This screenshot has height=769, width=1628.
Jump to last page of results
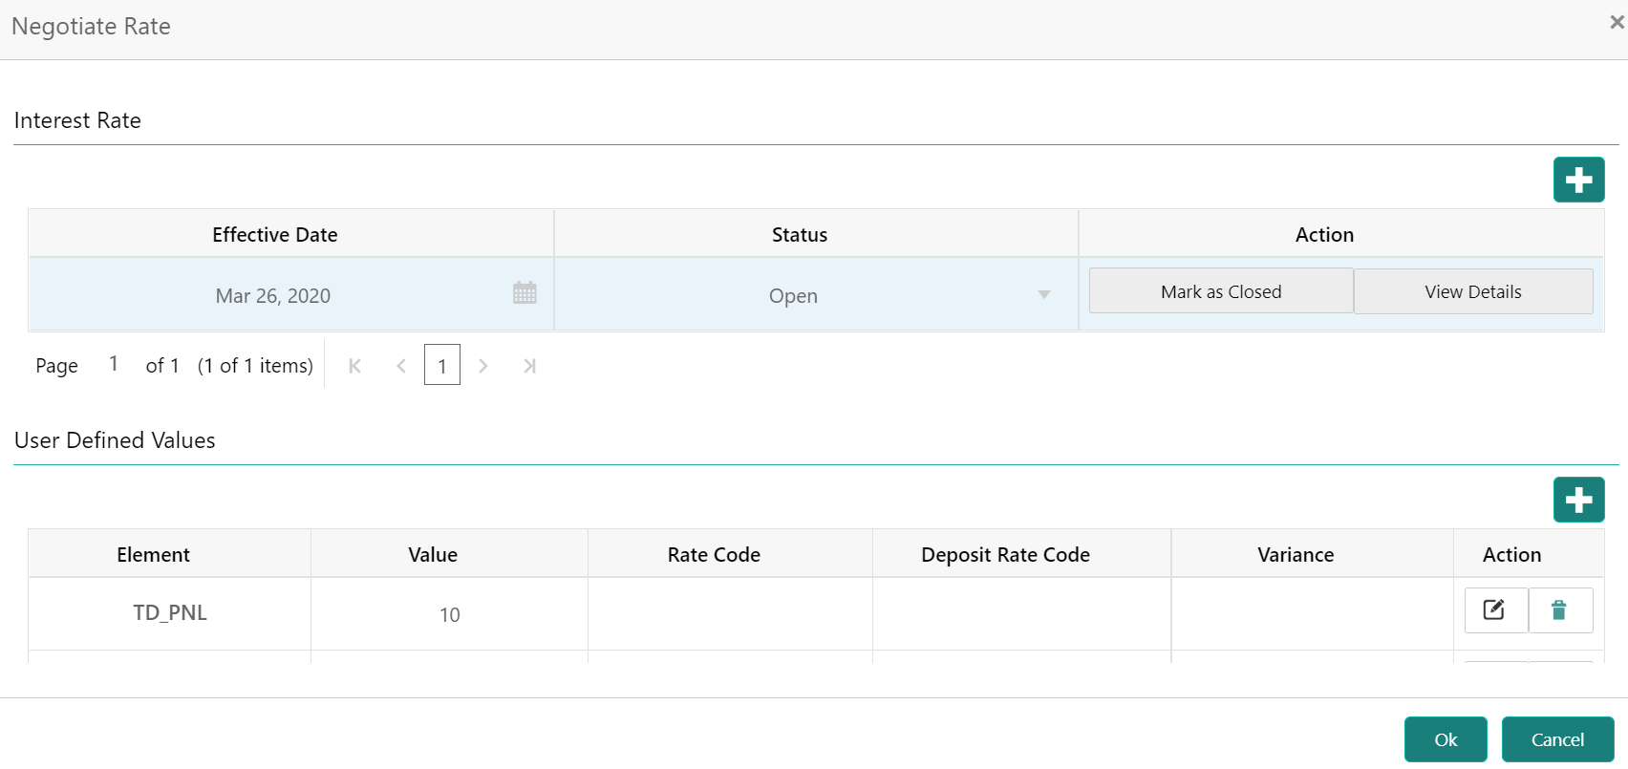coord(529,366)
